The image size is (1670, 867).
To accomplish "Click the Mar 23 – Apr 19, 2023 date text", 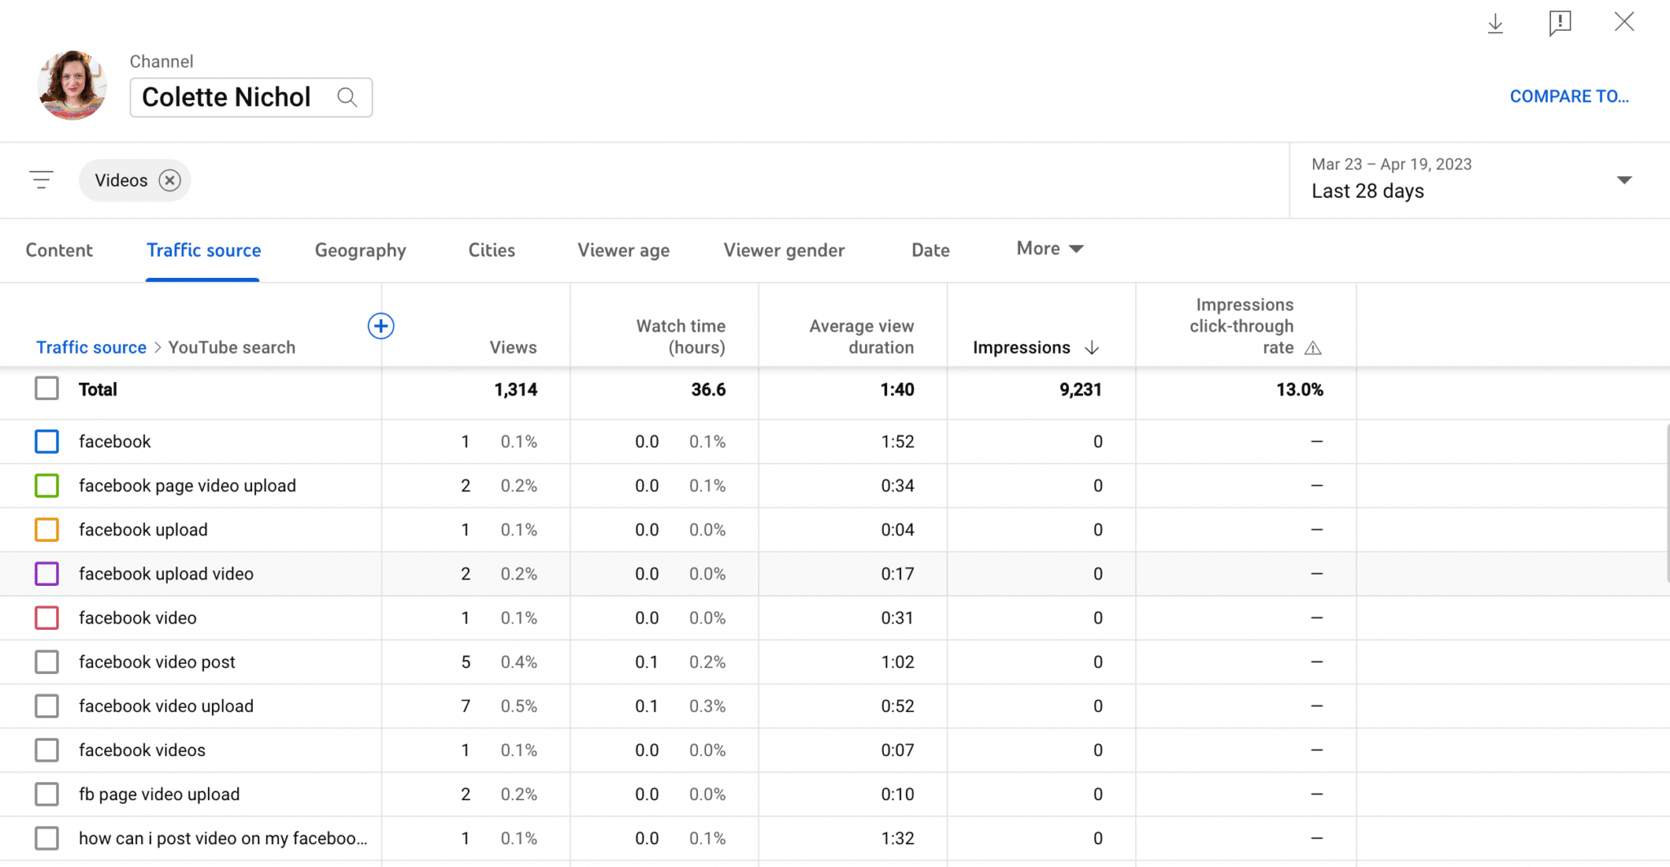I will tap(1391, 164).
